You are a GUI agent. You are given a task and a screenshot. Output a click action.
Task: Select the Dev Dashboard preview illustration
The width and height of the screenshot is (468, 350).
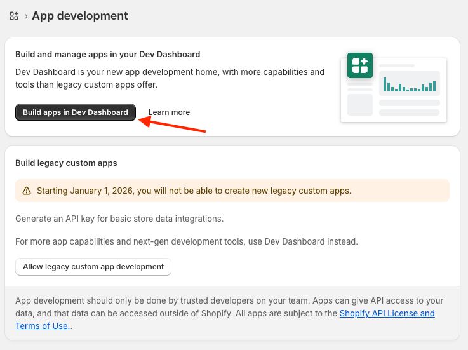(x=394, y=88)
